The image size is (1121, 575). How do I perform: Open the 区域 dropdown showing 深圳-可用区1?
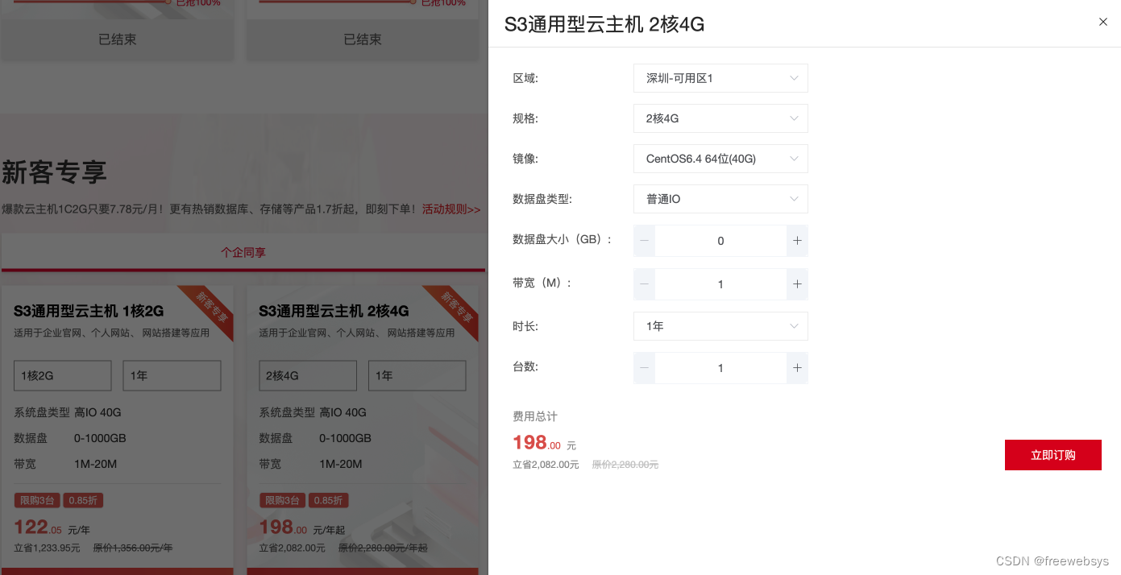tap(720, 78)
